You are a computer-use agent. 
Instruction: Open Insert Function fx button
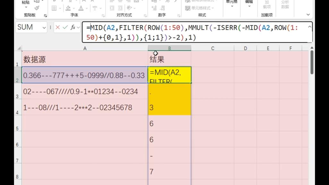[73, 27]
